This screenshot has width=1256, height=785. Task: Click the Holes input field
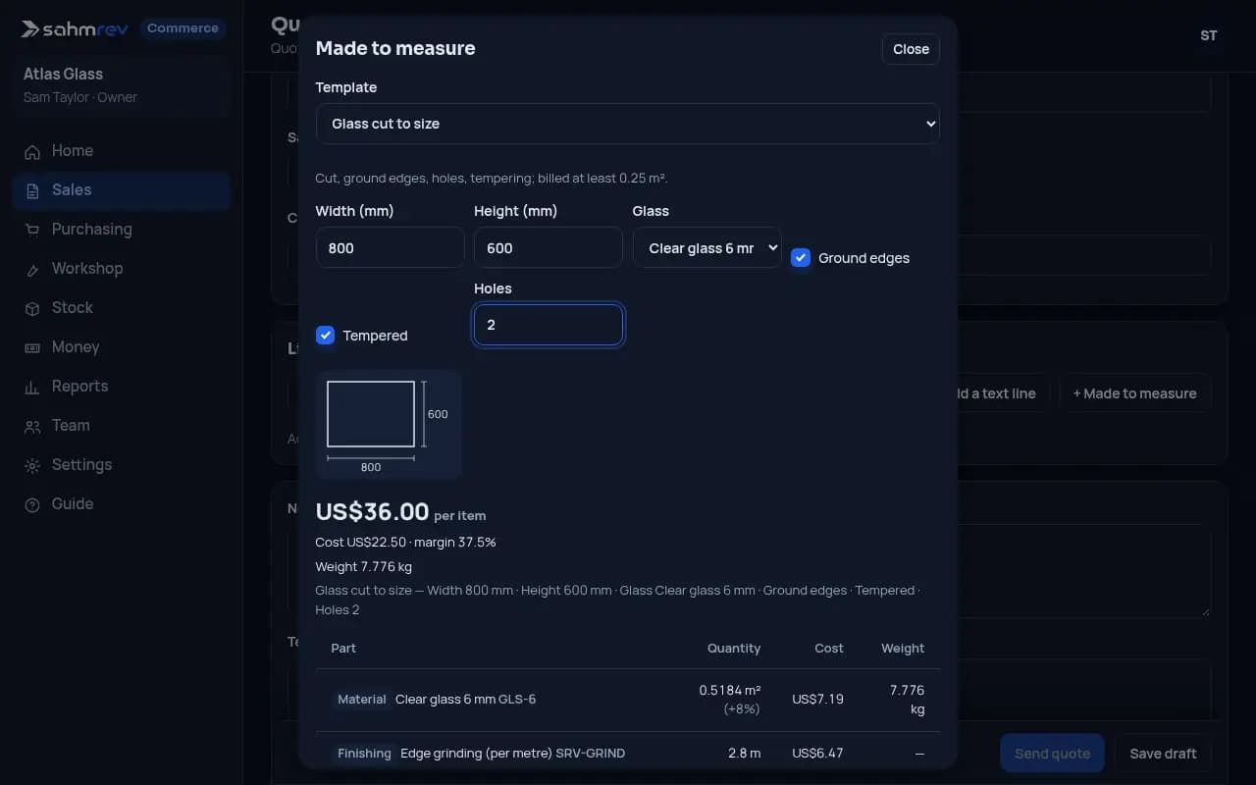click(x=548, y=325)
